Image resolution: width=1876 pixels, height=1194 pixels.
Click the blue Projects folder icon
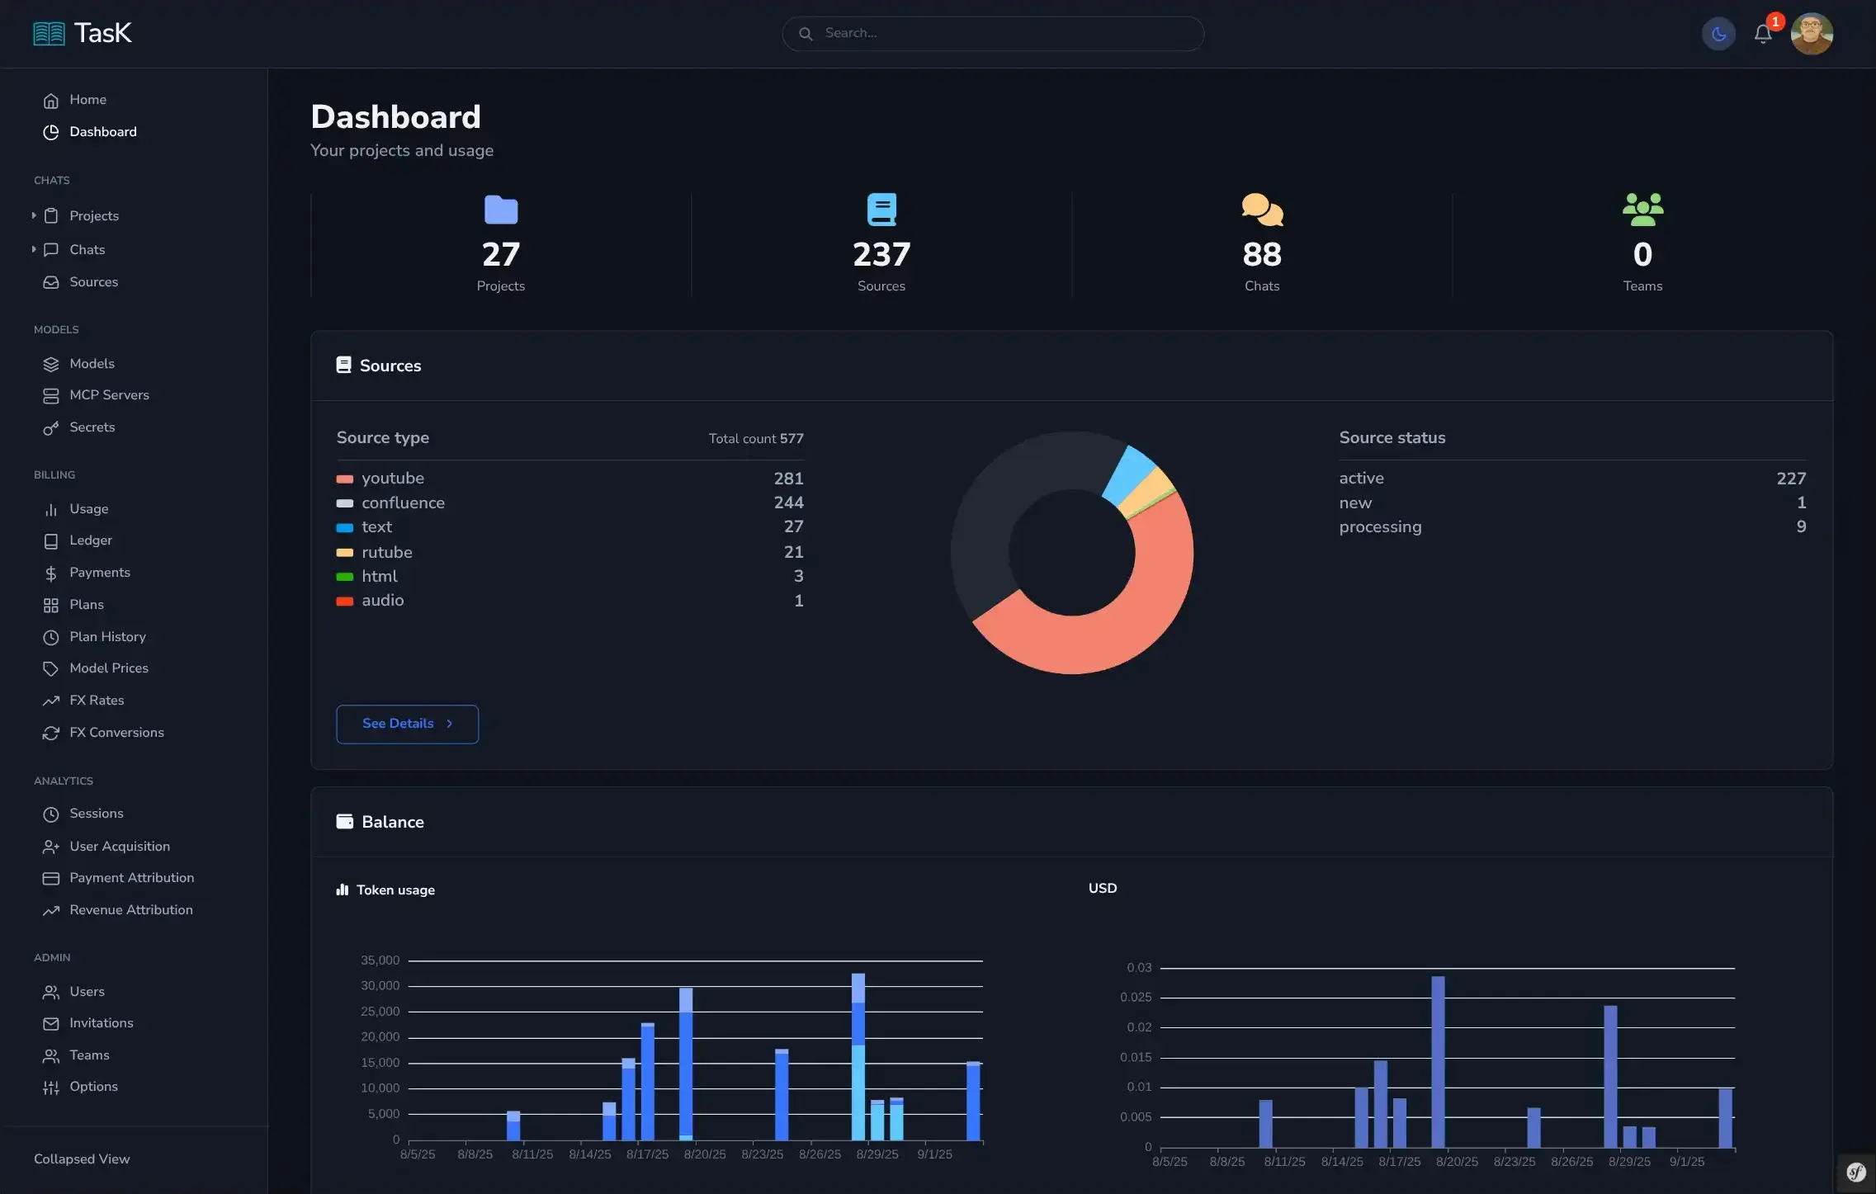point(501,210)
